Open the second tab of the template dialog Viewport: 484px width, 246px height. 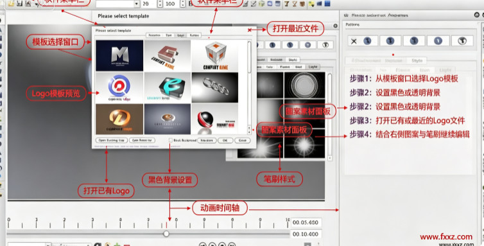pyautogui.click(x=169, y=35)
